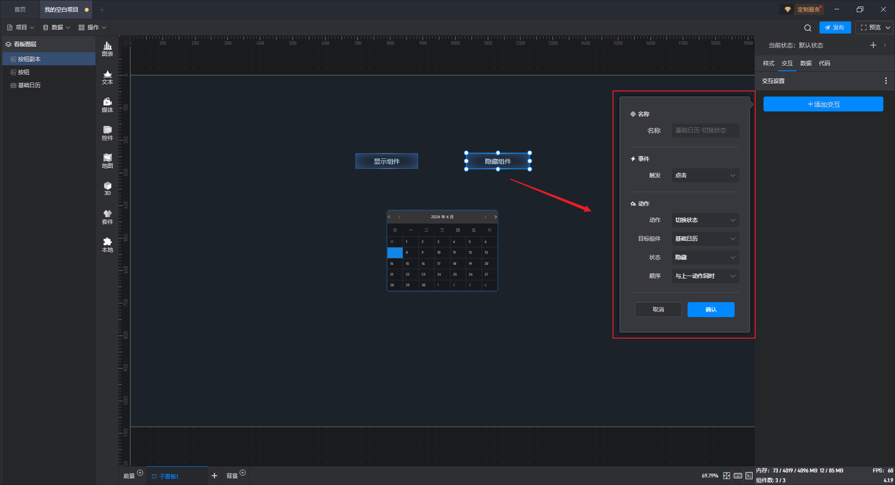Add a new state with plus icon
This screenshot has width=895, height=485.
(x=873, y=45)
